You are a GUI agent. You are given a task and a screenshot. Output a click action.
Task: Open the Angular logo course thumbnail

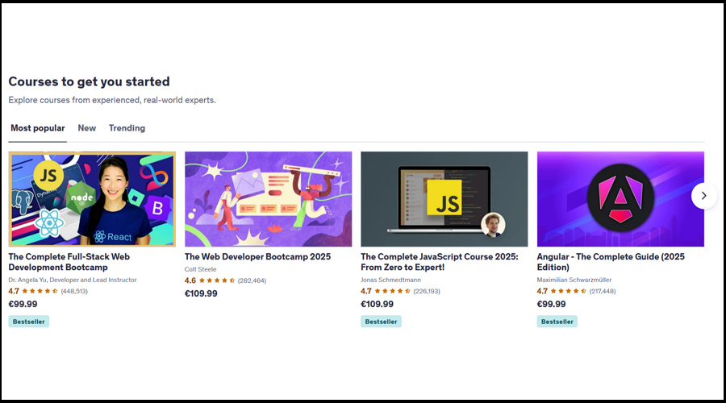click(620, 199)
